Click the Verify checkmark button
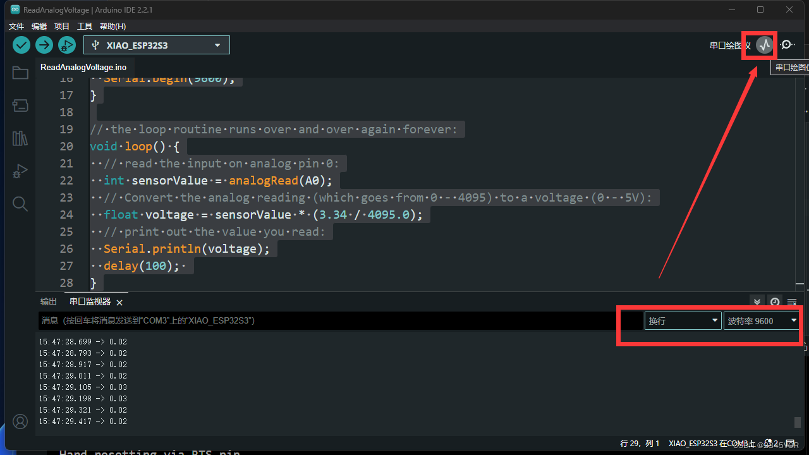This screenshot has height=455, width=809. [21, 45]
